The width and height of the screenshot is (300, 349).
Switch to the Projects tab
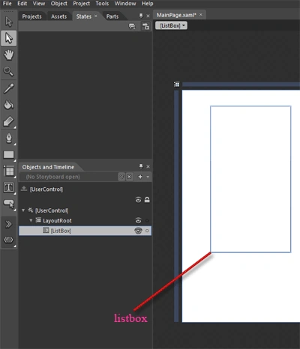click(x=31, y=16)
